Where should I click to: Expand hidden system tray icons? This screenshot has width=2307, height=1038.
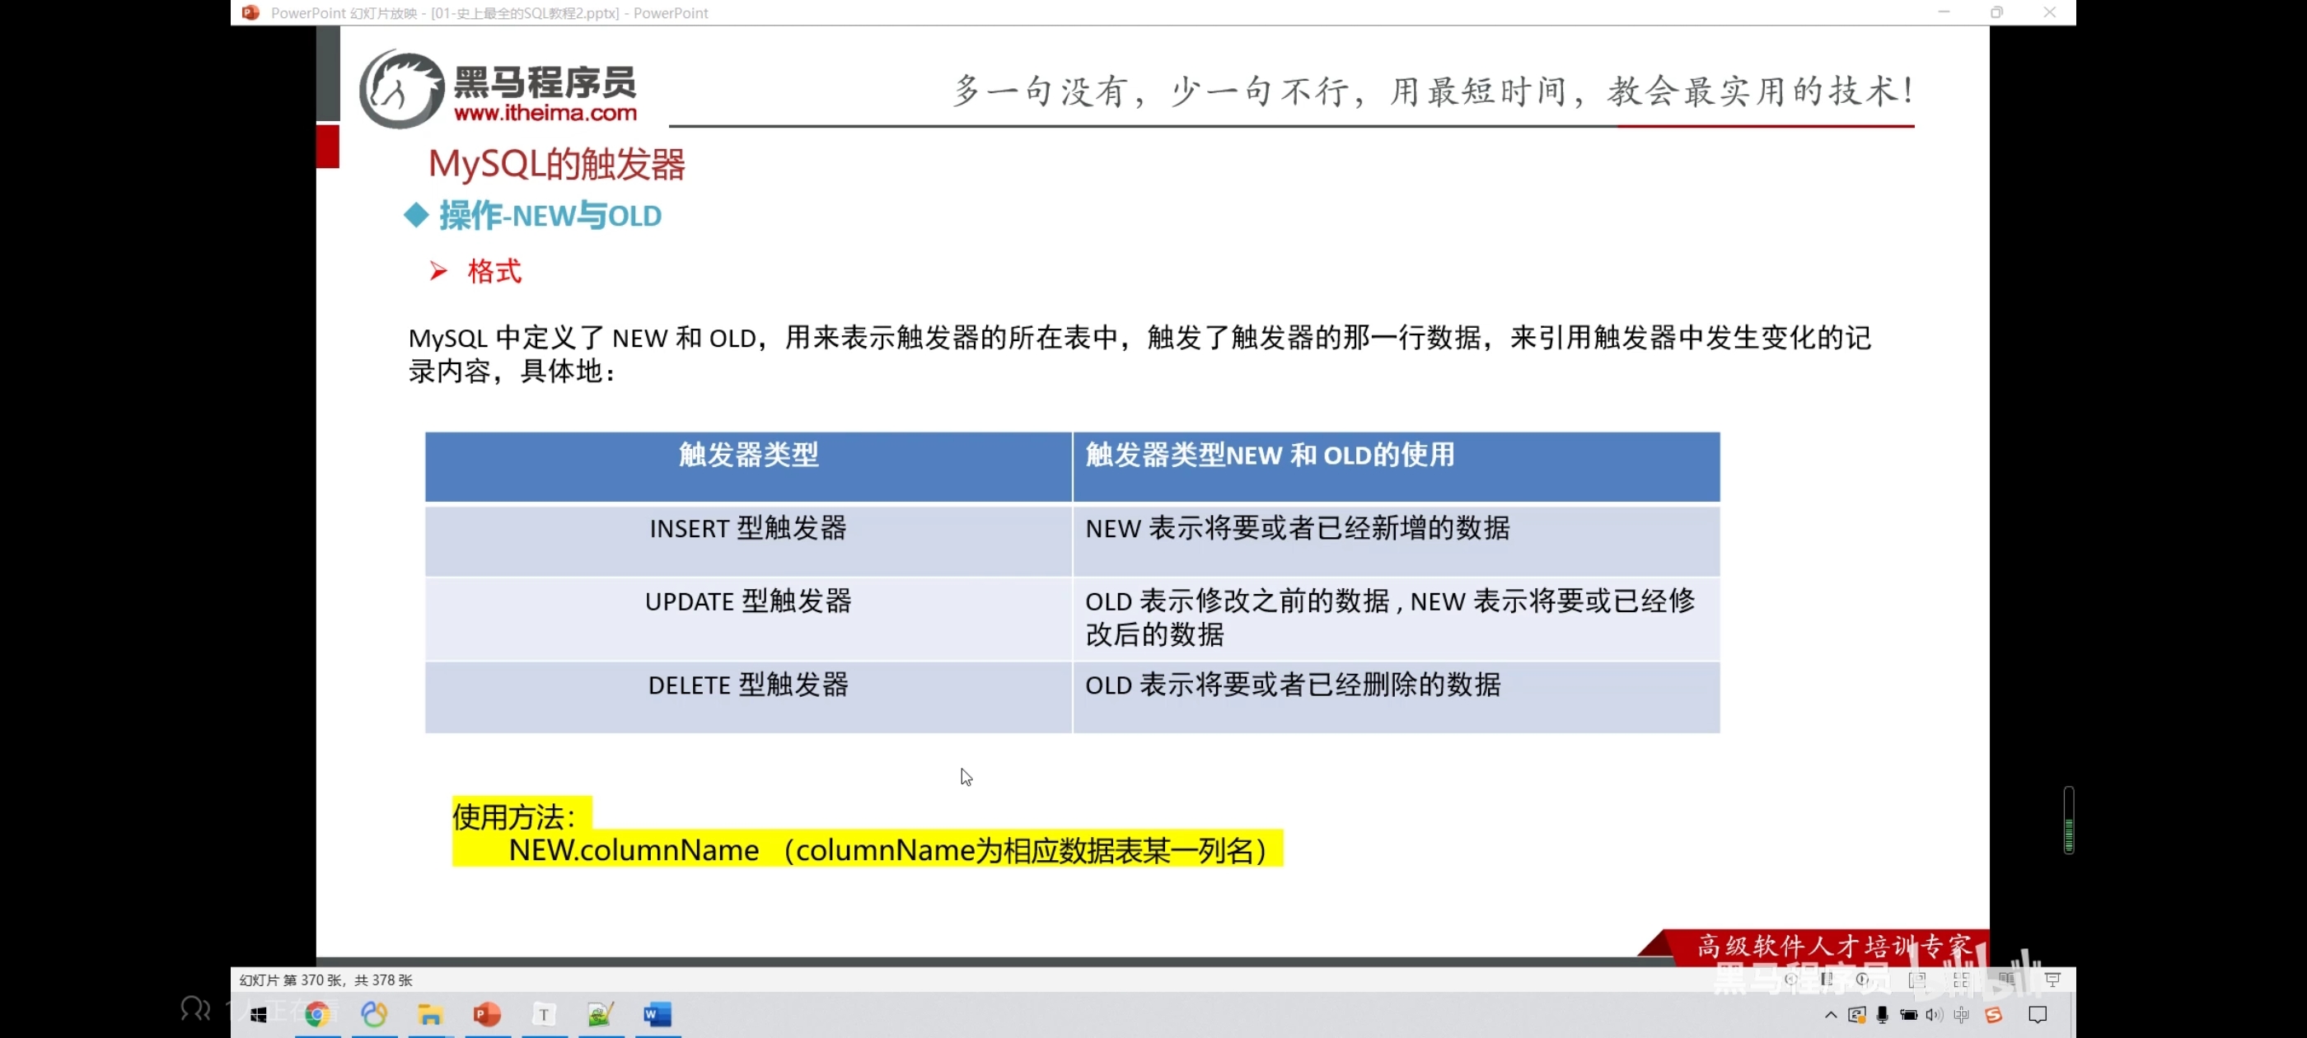click(x=1831, y=1015)
